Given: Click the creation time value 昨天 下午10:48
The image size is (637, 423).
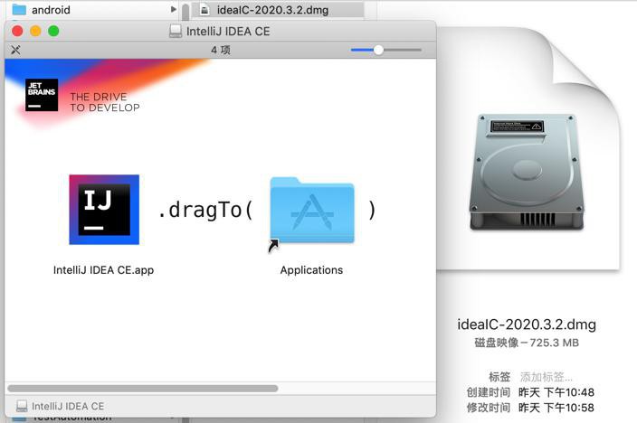Looking at the screenshot, I should [556, 392].
